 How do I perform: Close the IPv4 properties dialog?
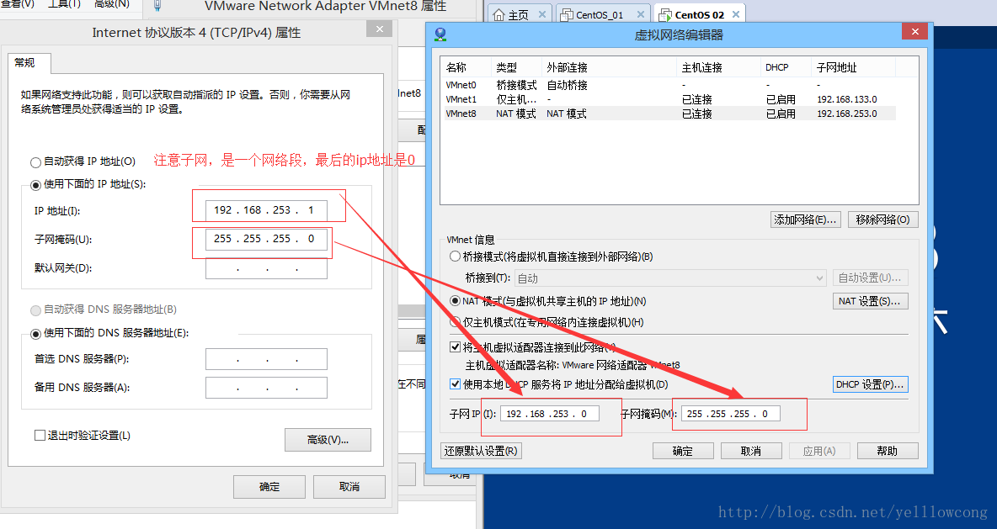[x=380, y=29]
